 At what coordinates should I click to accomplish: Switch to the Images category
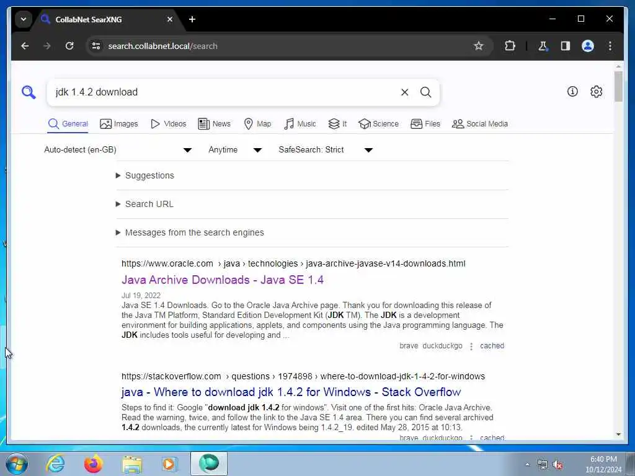119,124
